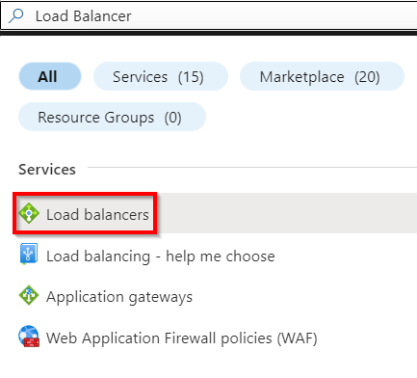Open Application gateways service
Viewport: 417px width, 378px height.
(119, 297)
